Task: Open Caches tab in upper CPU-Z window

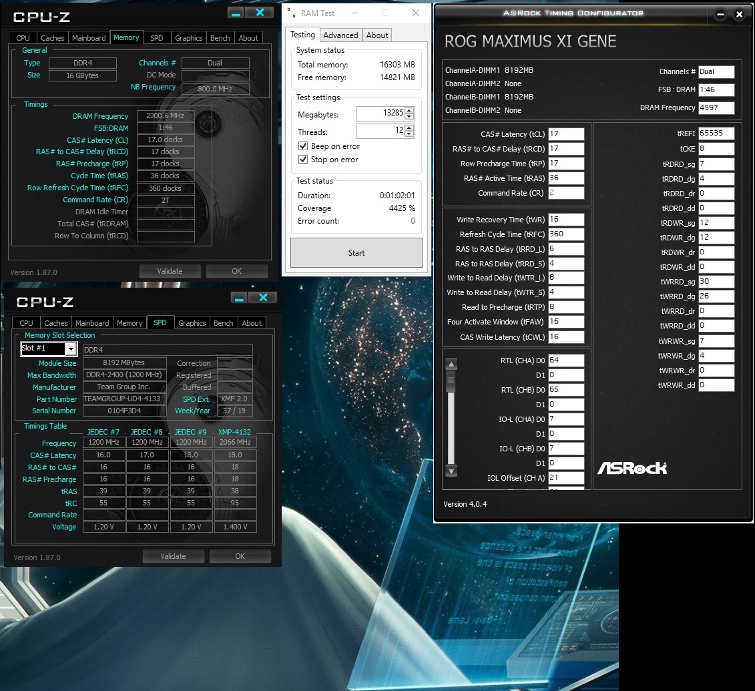Action: pos(53,38)
